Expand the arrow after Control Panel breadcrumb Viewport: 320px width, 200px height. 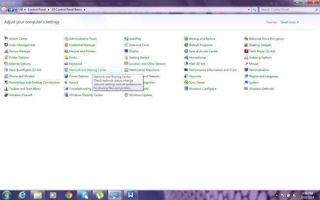pyautogui.click(x=49, y=9)
